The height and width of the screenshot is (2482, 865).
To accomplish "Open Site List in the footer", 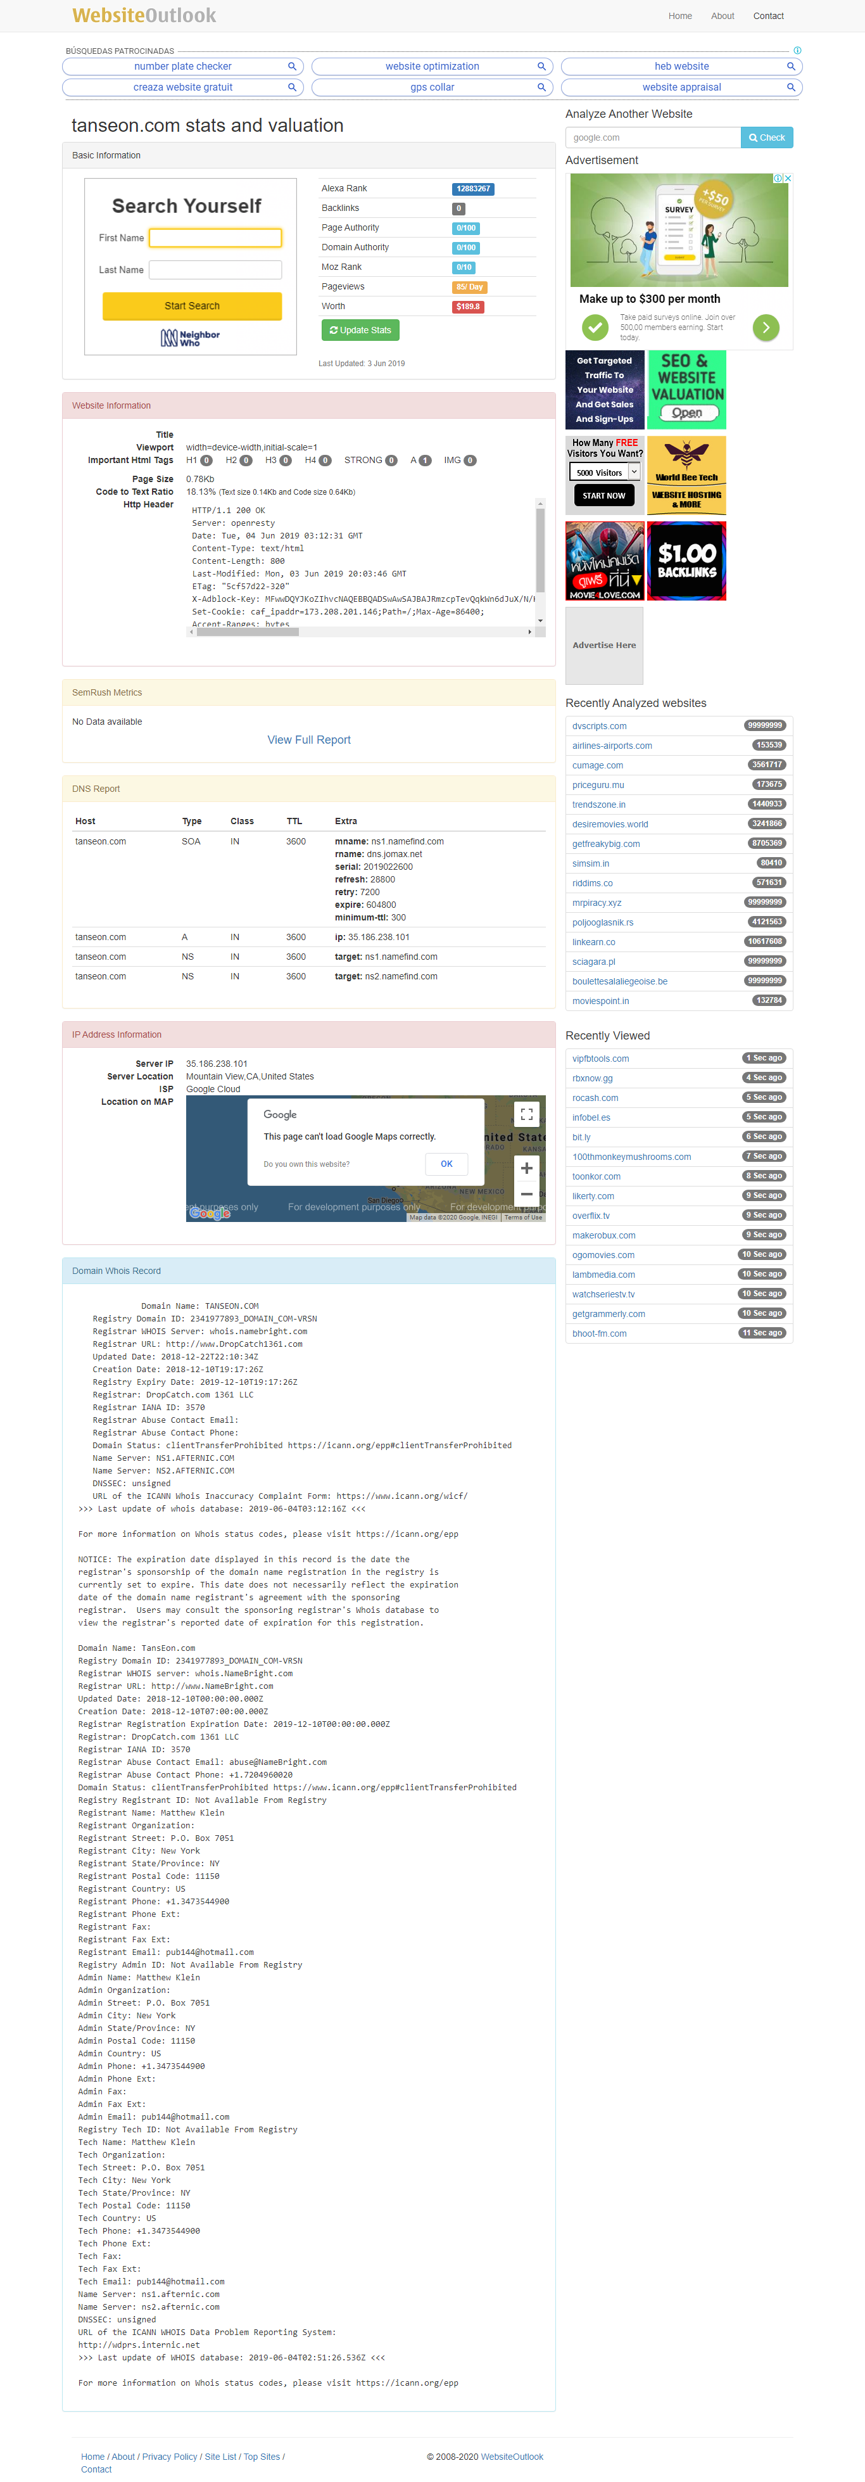I will [x=220, y=2456].
